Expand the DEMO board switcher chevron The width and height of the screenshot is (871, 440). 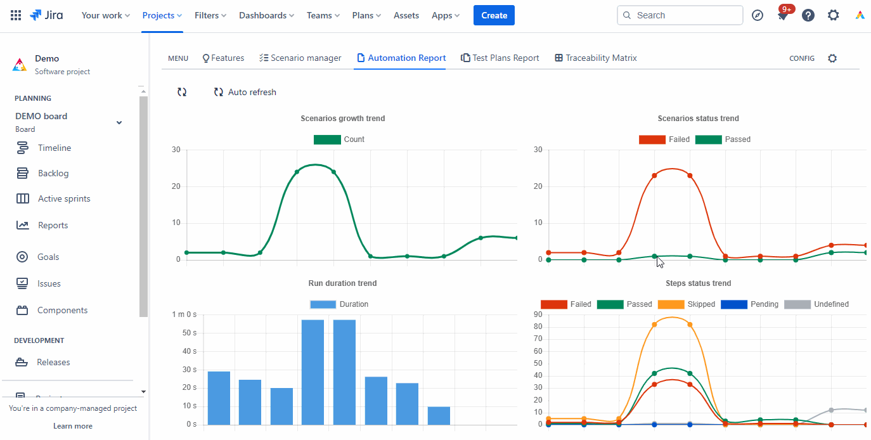[119, 122]
